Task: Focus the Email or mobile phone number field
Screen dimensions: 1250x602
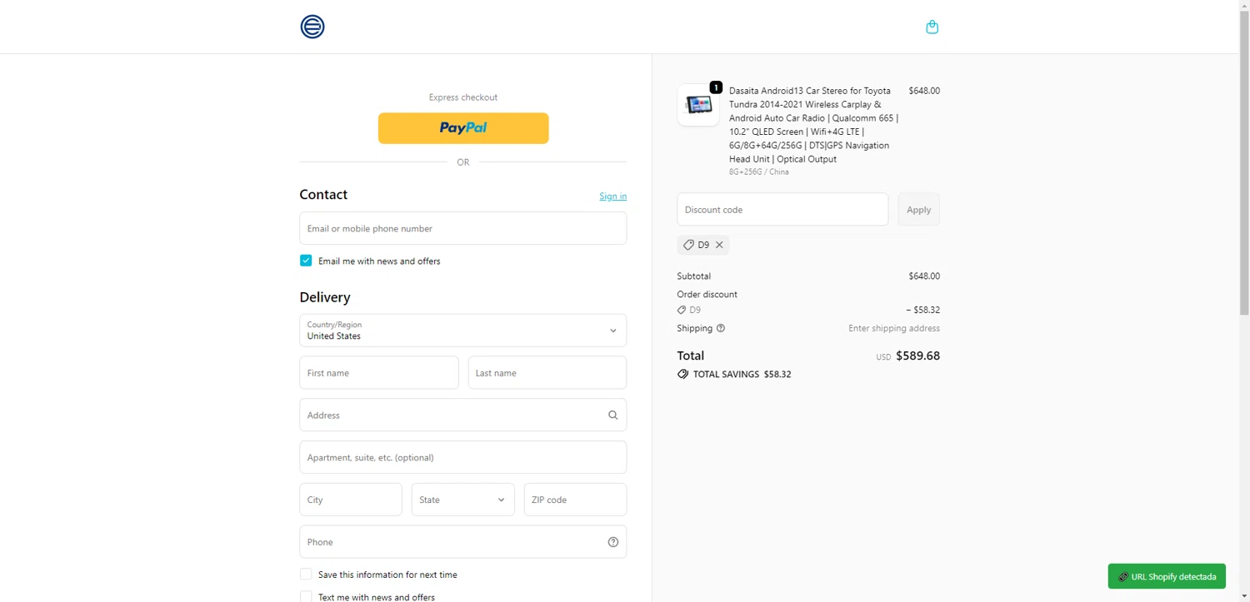Action: coord(463,228)
